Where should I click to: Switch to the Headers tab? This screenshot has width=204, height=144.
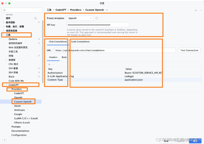(x=53, y=57)
